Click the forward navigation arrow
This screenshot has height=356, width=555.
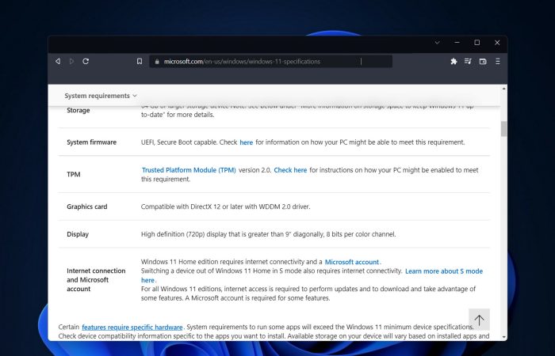pyautogui.click(x=71, y=62)
